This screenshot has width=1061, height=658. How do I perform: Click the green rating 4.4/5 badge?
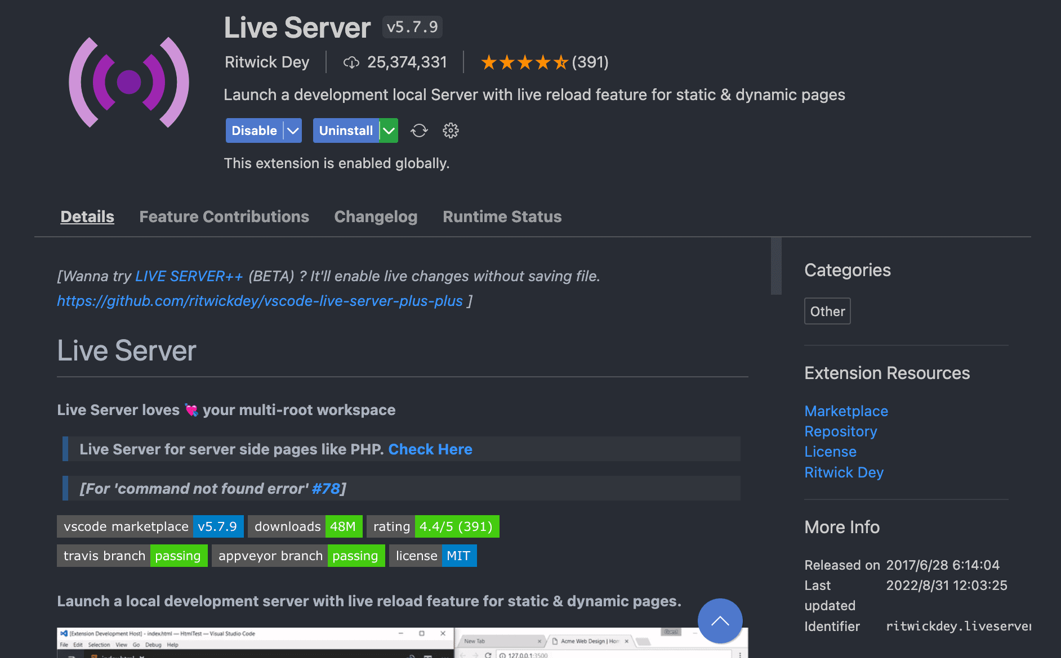coord(457,526)
